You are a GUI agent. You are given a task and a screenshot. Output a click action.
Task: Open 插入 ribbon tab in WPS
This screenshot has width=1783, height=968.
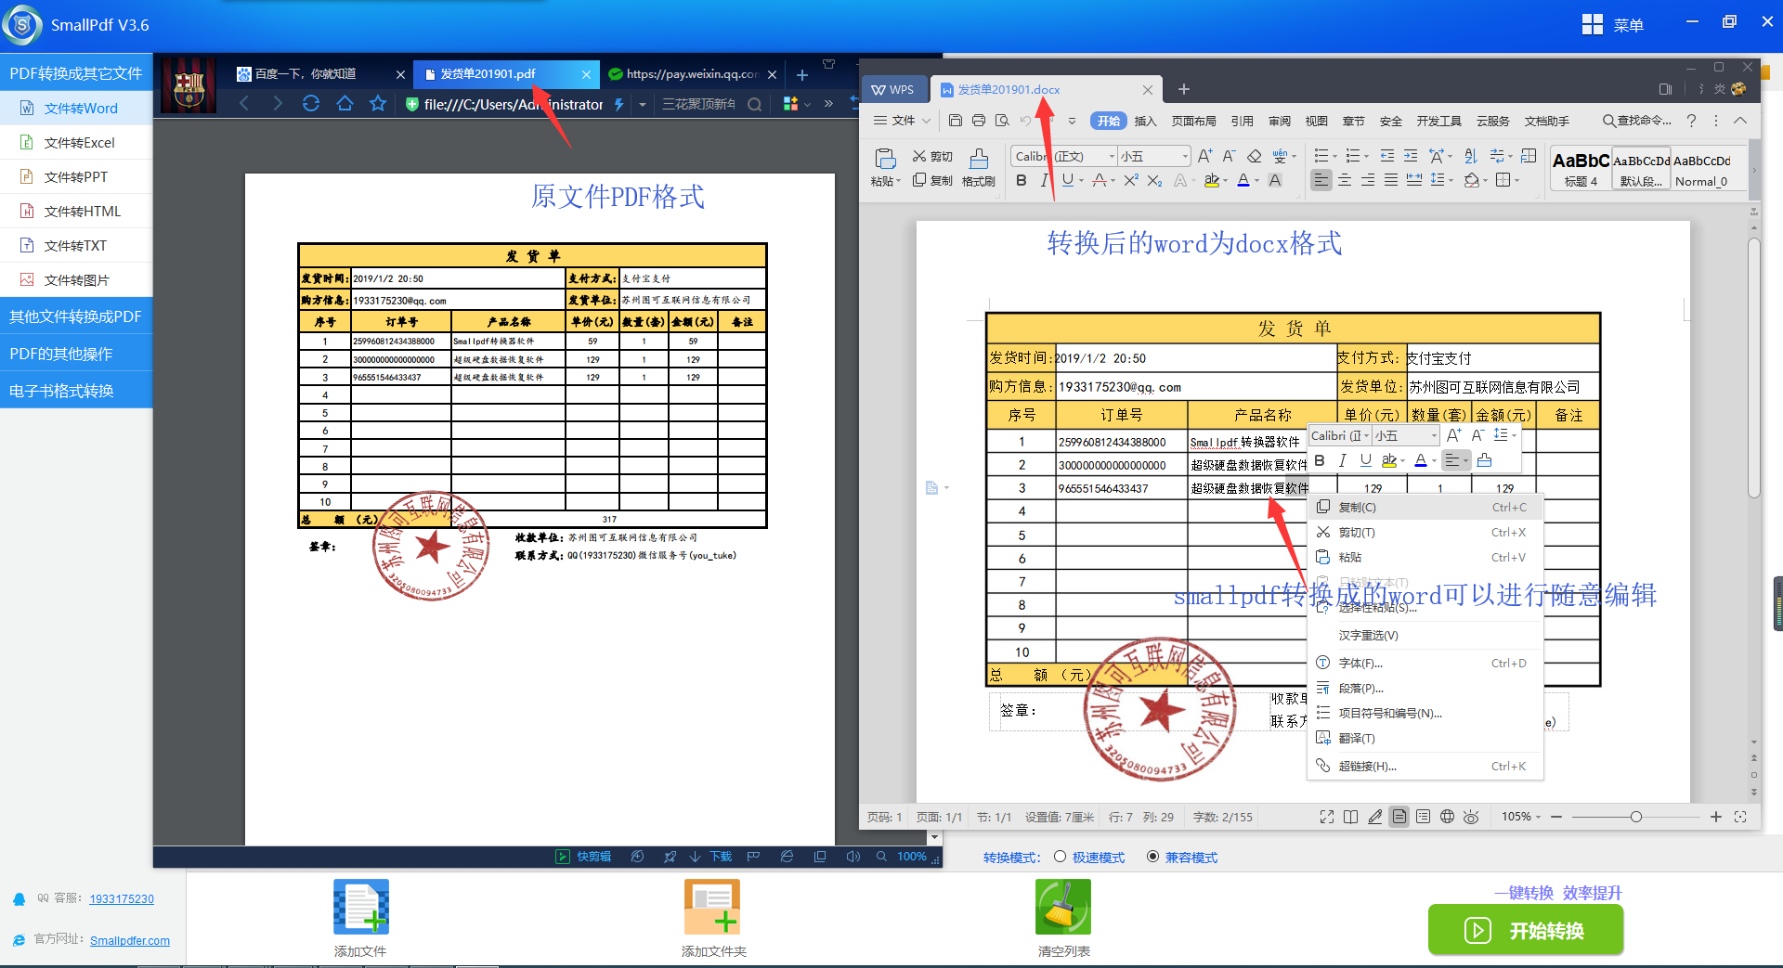pos(1145,121)
